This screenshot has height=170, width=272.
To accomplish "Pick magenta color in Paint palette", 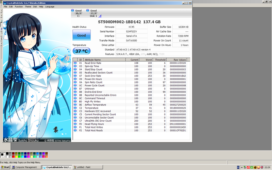I will [29, 156].
